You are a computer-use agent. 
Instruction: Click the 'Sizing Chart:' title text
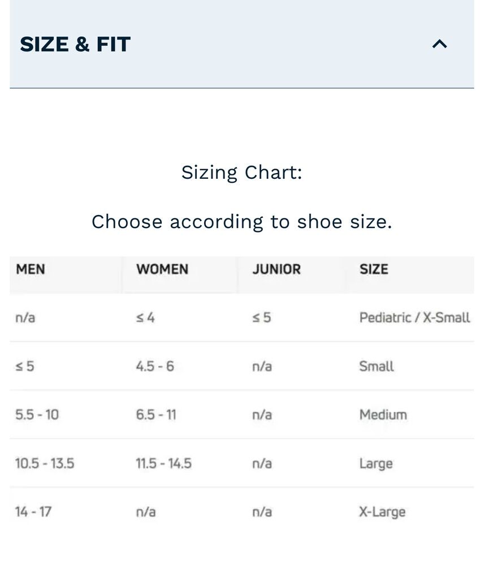(241, 172)
